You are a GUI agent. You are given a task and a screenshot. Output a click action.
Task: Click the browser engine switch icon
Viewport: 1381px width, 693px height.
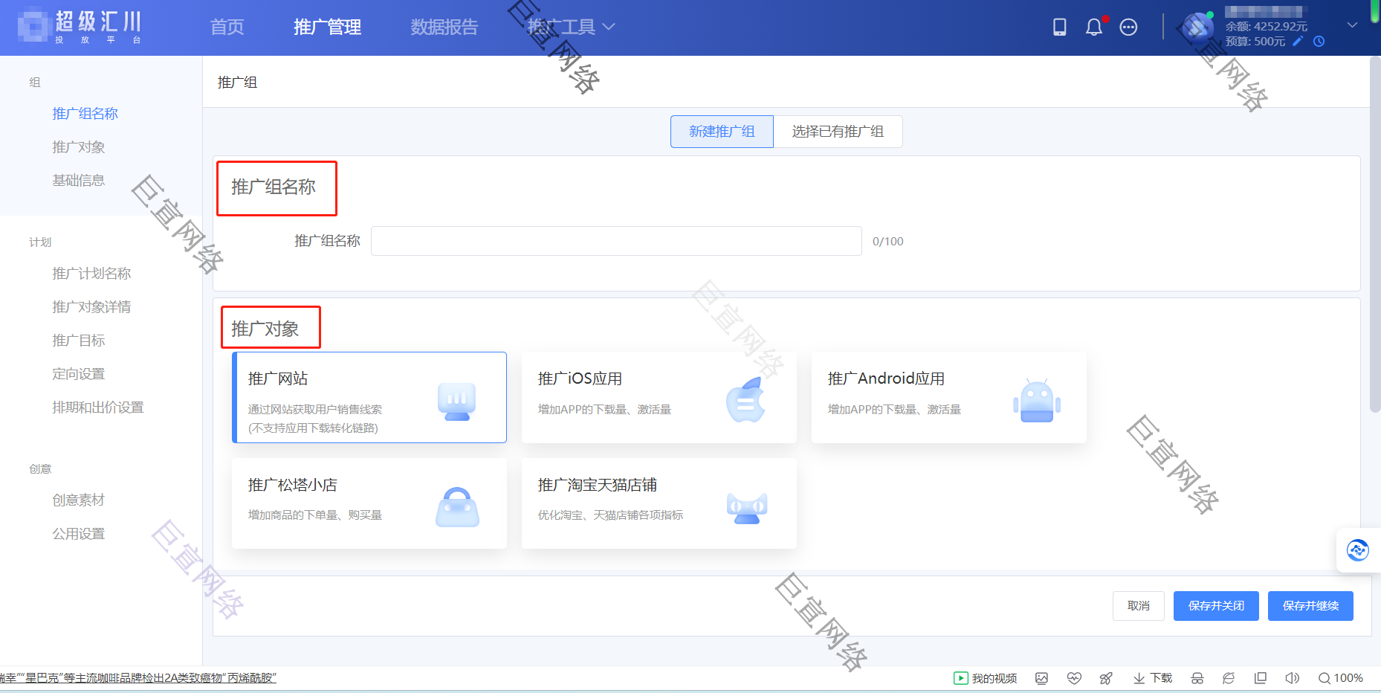click(1229, 678)
